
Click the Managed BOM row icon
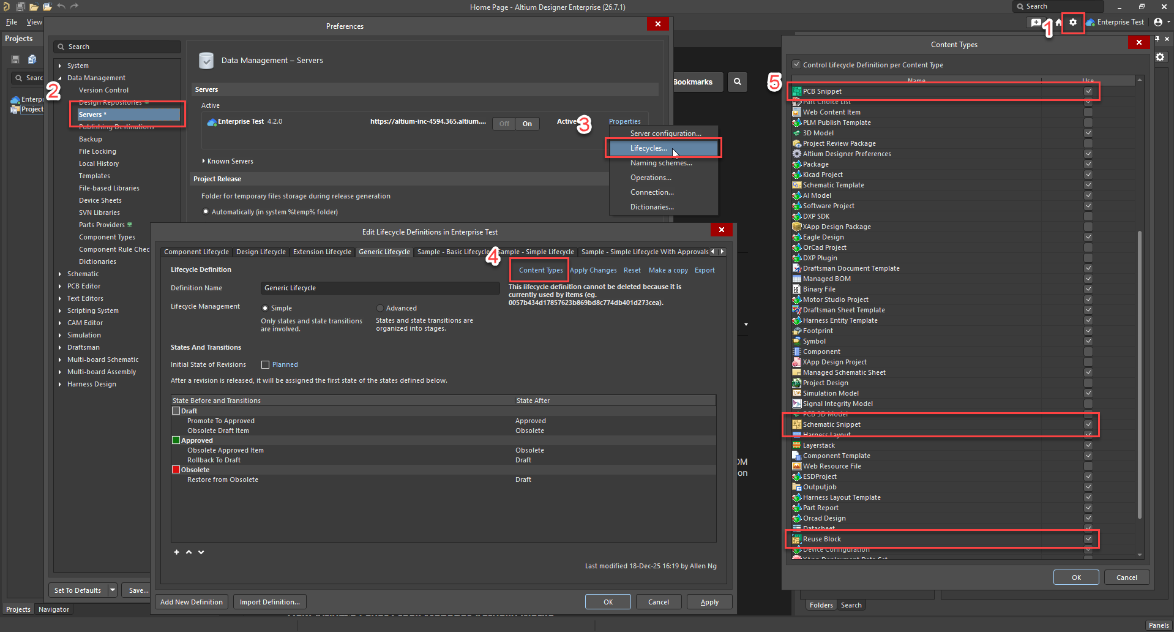pyautogui.click(x=797, y=279)
